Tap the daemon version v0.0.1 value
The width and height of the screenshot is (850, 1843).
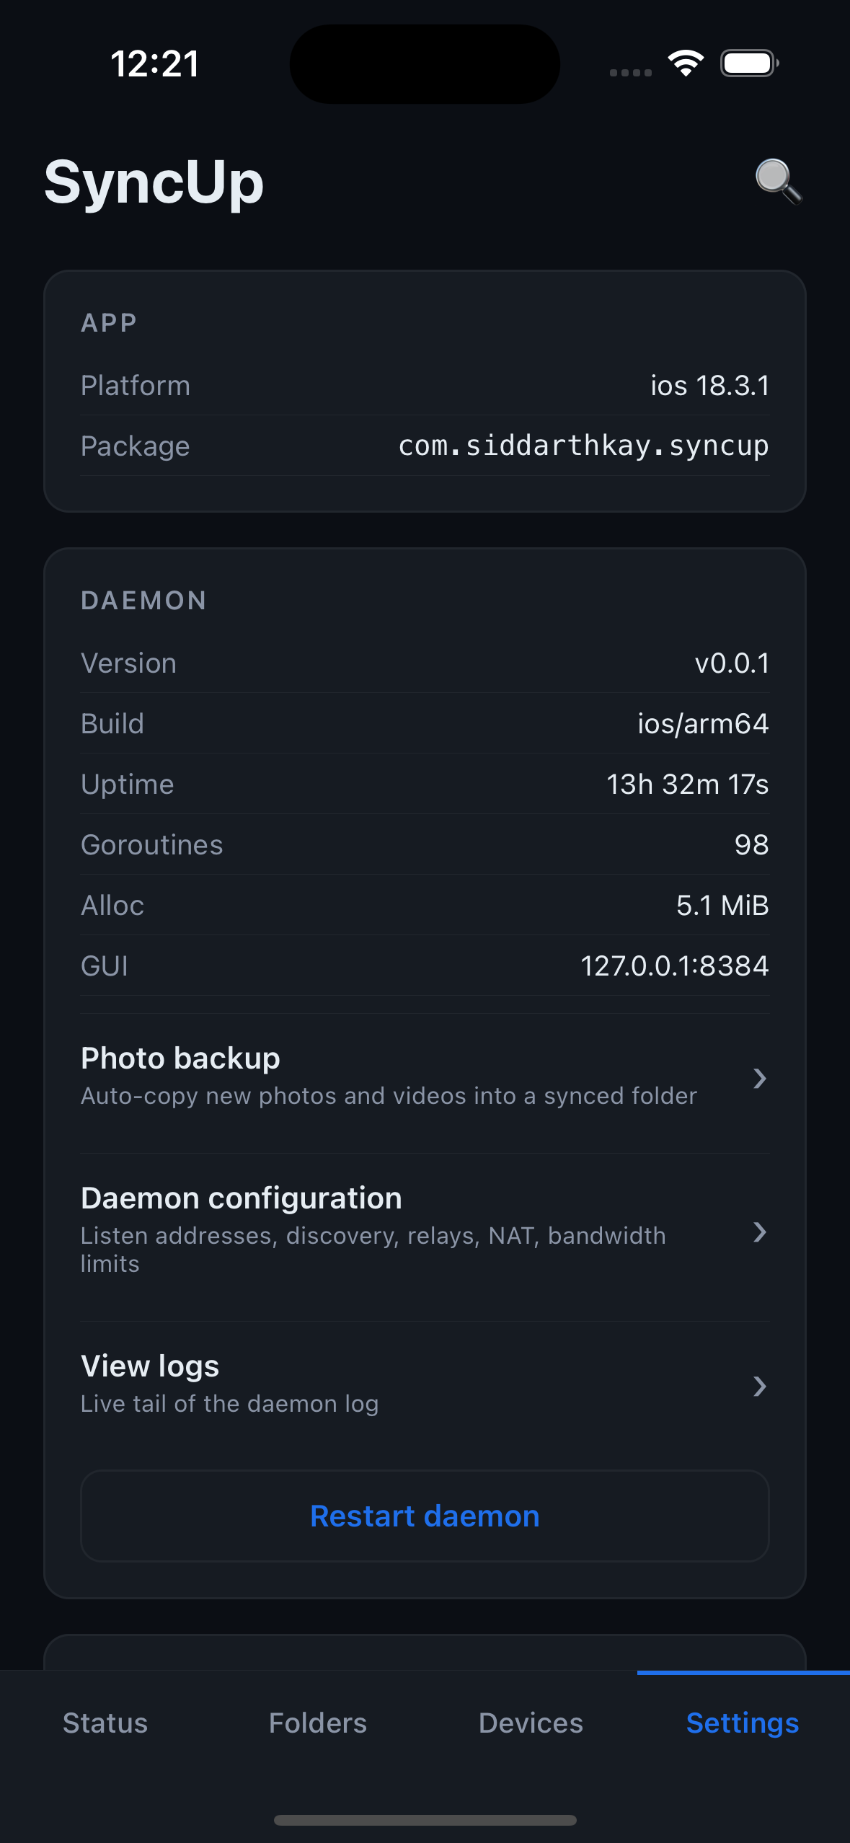[732, 663]
